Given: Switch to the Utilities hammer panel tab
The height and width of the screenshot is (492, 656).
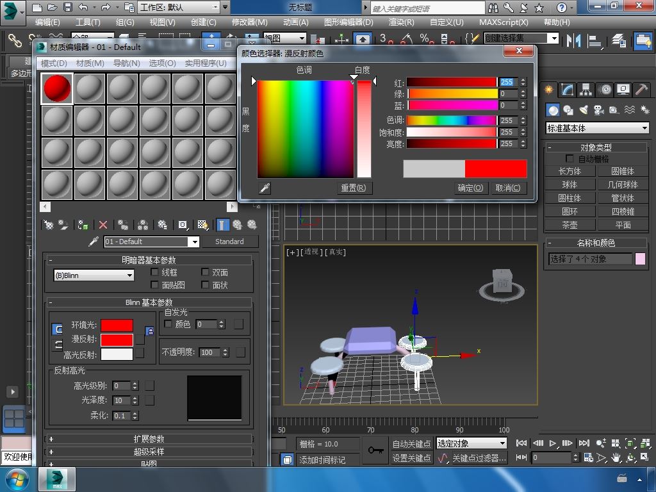Looking at the screenshot, I should tap(641, 90).
